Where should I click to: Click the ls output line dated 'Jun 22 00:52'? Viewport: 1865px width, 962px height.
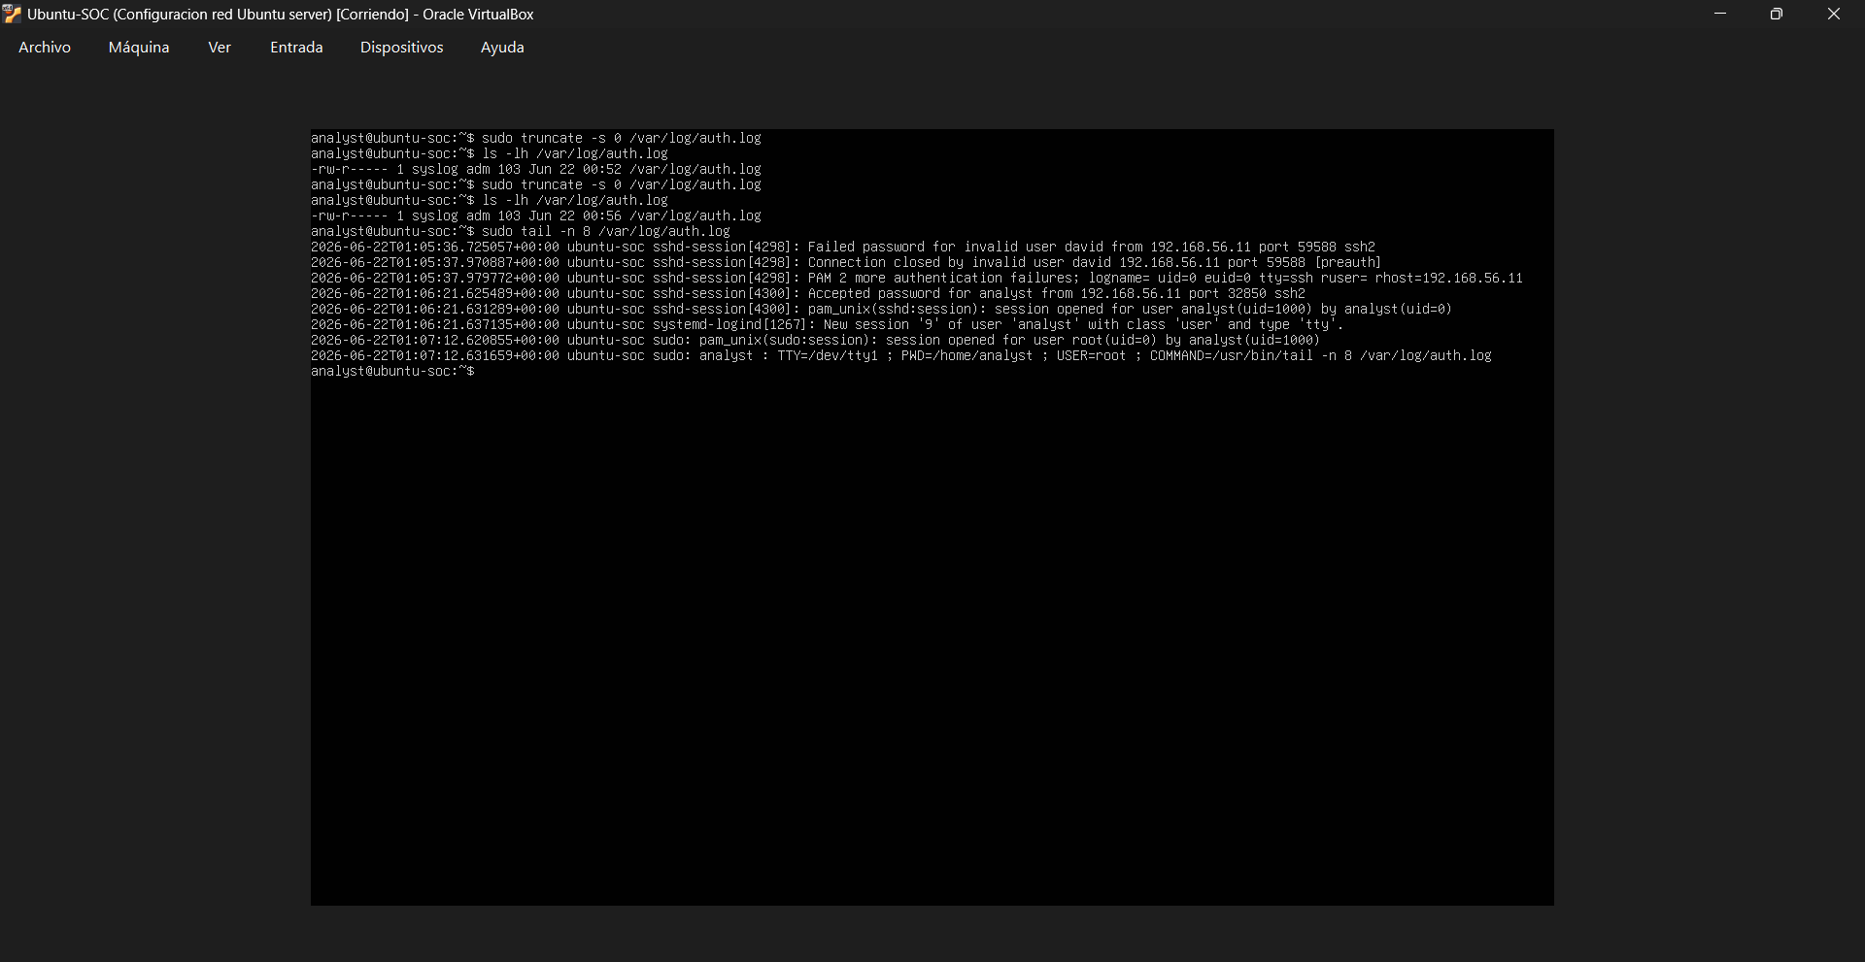[536, 169]
